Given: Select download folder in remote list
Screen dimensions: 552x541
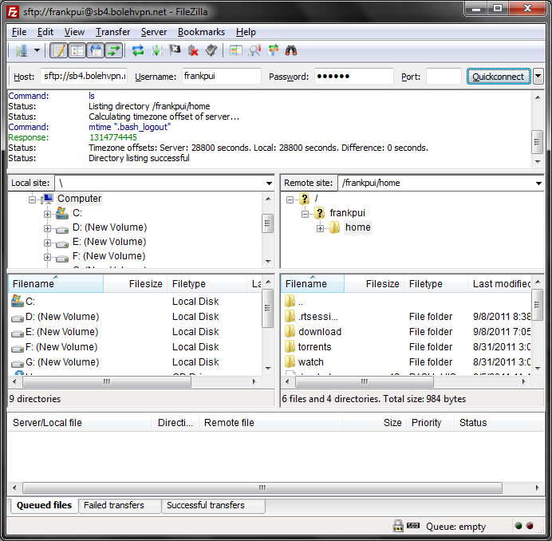Looking at the screenshot, I should (320, 332).
